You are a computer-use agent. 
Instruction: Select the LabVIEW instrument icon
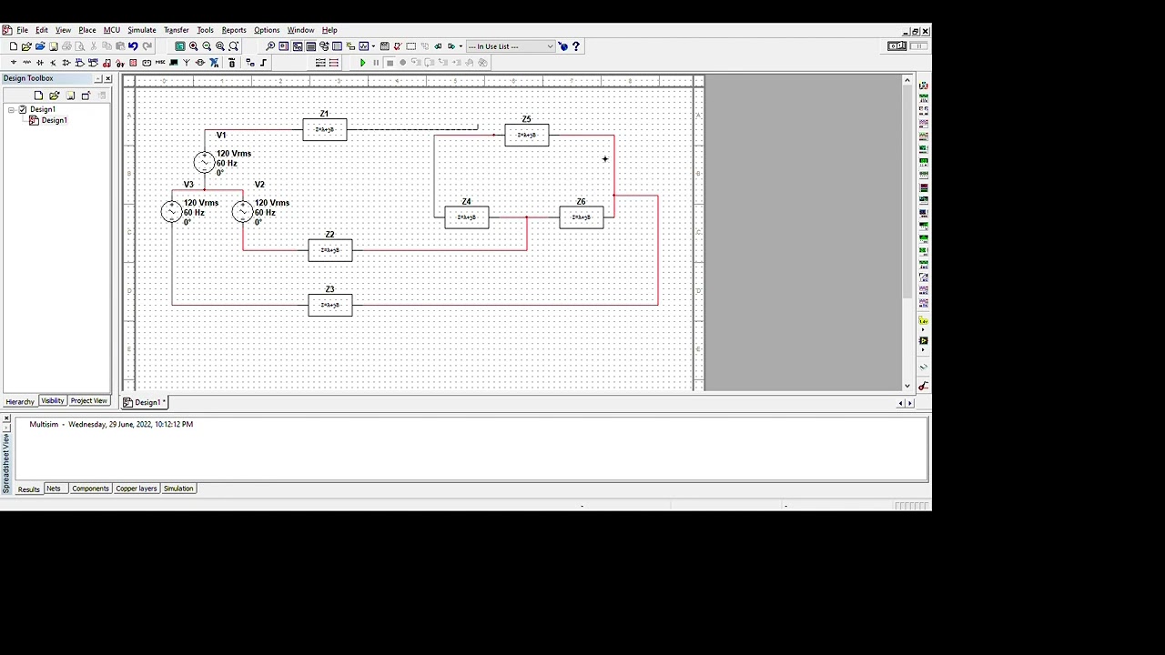pyautogui.click(x=923, y=339)
